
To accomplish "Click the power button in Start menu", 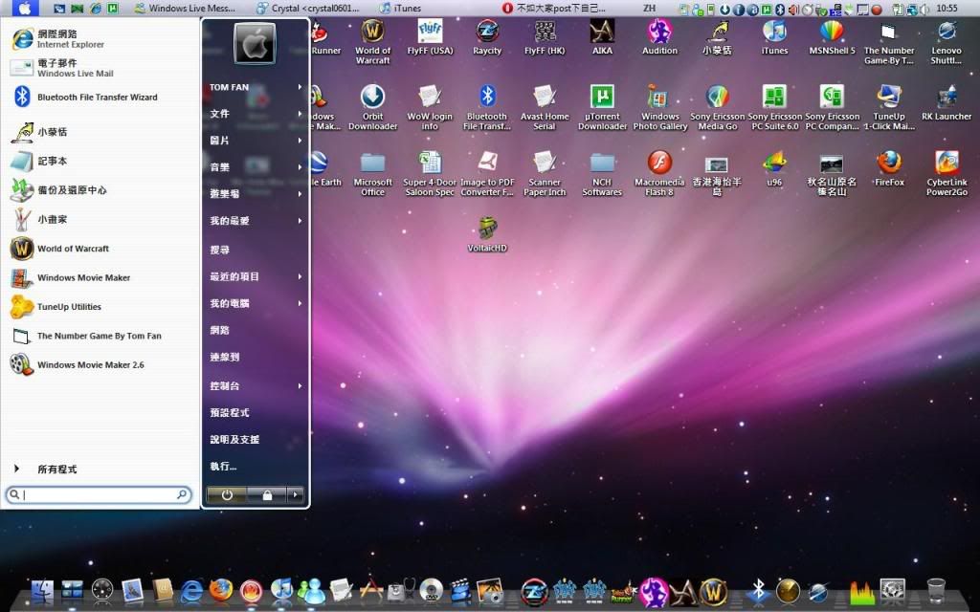I will coord(227,495).
